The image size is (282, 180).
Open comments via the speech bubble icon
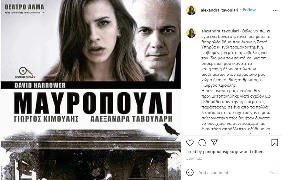(202, 143)
